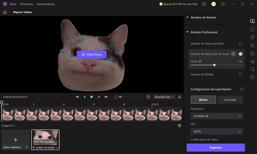The width and height of the screenshot is (257, 154).
Task: Jump to the start of the clip
Action: (77, 97)
